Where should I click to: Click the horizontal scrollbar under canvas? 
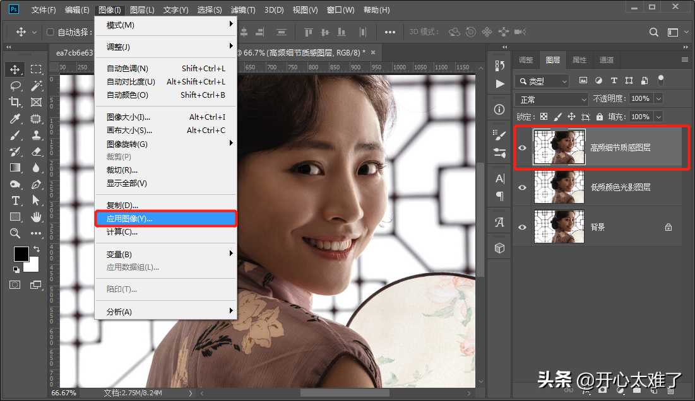click(x=345, y=393)
